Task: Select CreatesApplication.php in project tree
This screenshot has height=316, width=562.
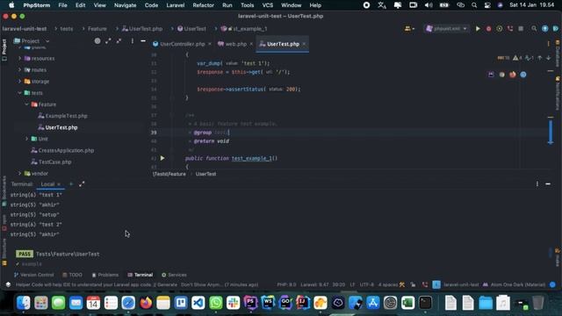Action: (66, 150)
